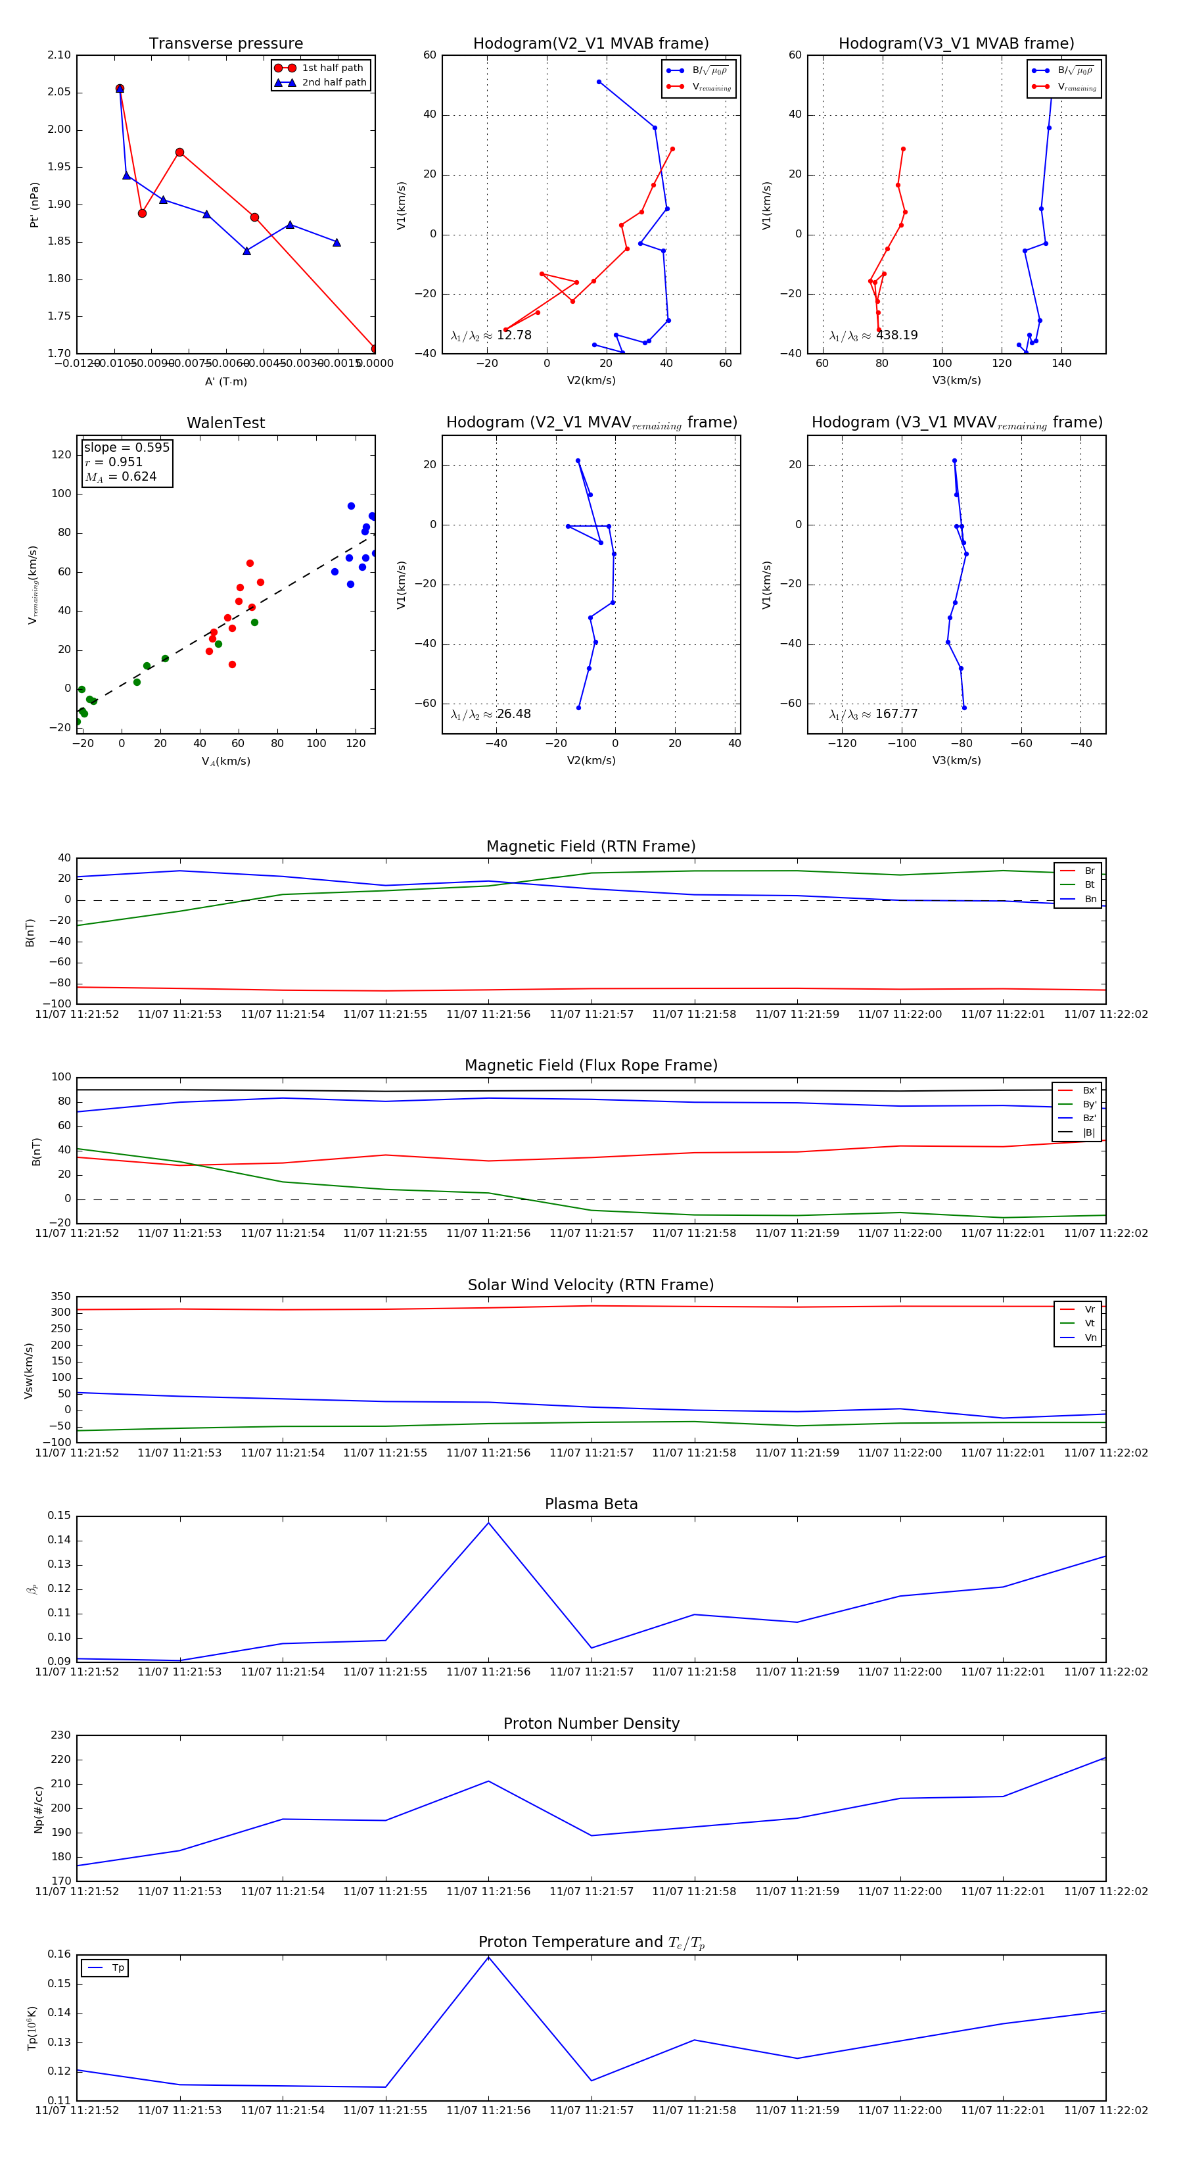Click the 'Hodogram(V2_V1 MVAB frame)' title

click(591, 44)
